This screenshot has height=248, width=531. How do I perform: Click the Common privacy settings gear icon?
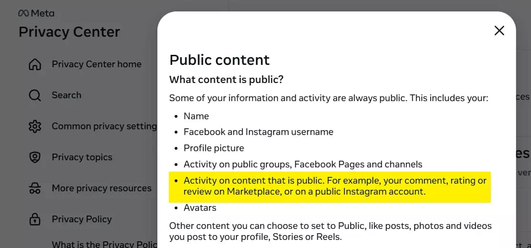point(34,126)
